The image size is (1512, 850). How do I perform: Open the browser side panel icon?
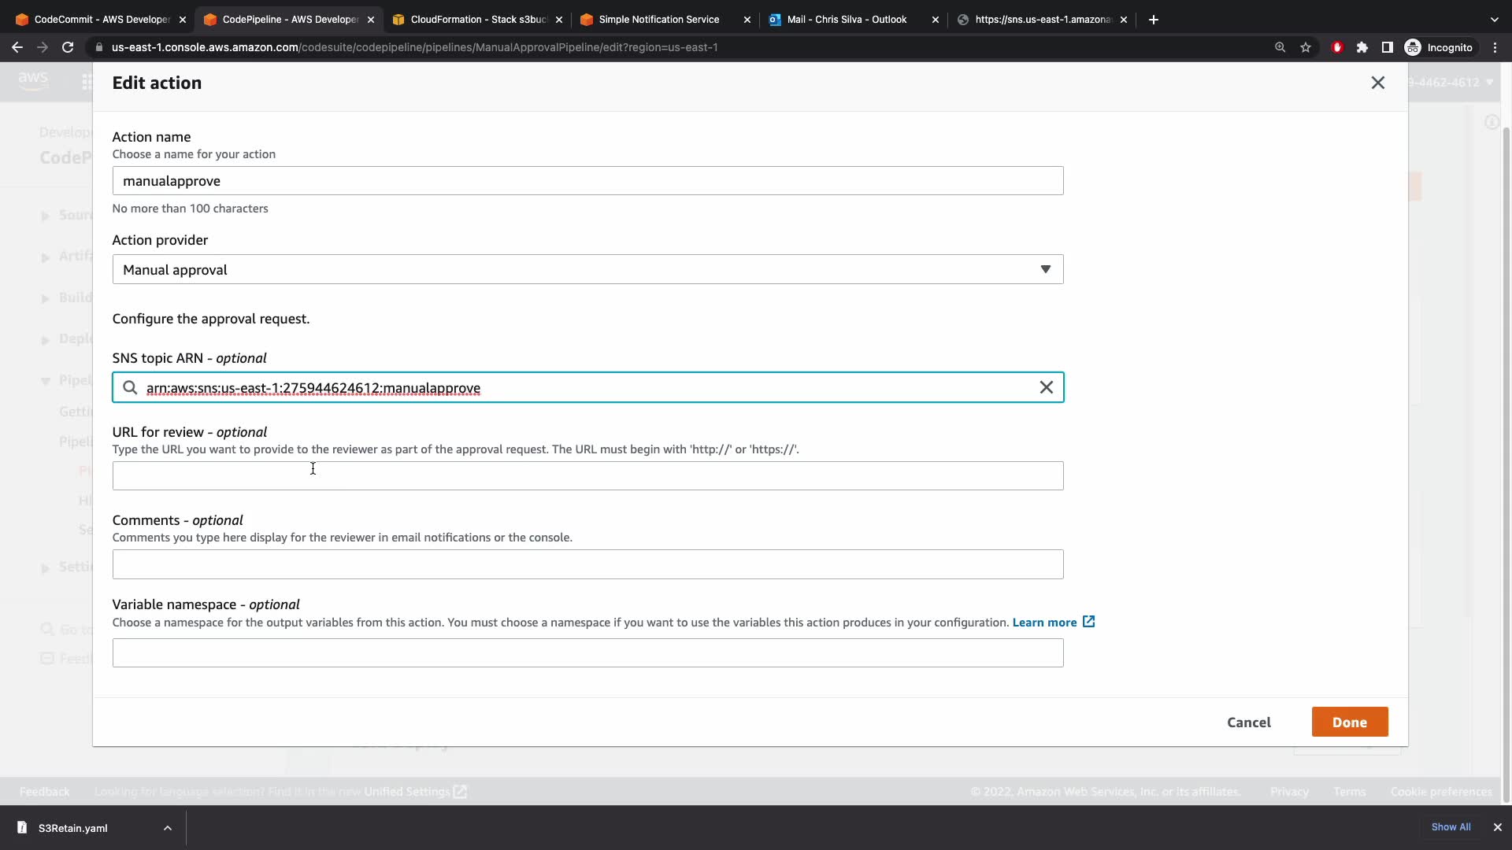point(1388,47)
